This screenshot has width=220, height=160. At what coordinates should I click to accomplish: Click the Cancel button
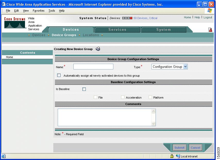[x=196, y=148]
